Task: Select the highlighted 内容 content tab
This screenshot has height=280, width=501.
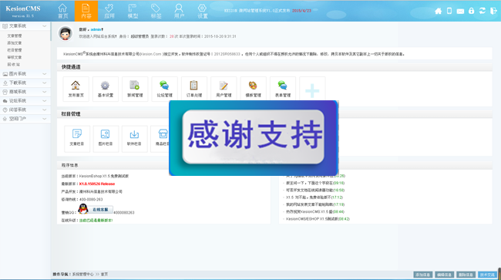Action: pos(86,11)
